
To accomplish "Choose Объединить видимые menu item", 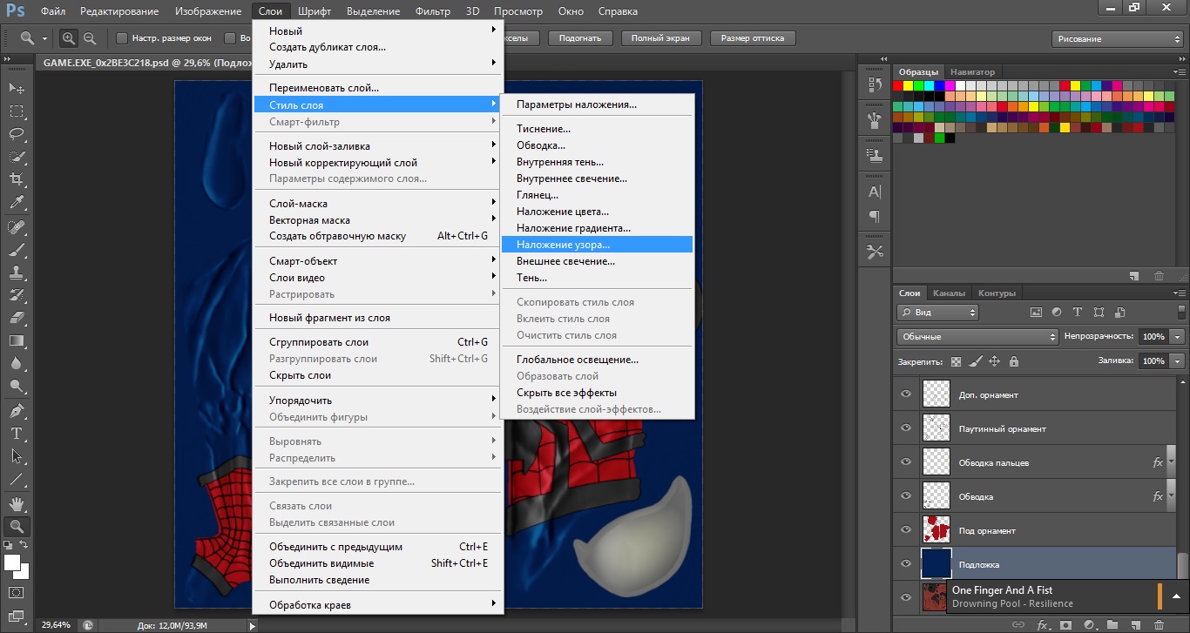I will coord(378,563).
